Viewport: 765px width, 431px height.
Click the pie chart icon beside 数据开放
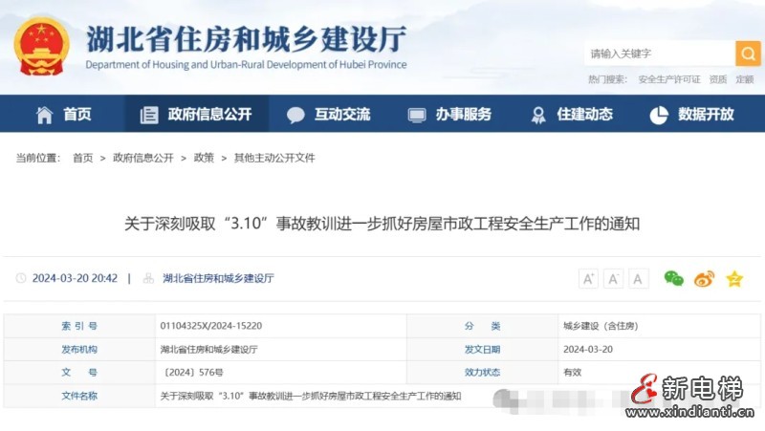(659, 115)
